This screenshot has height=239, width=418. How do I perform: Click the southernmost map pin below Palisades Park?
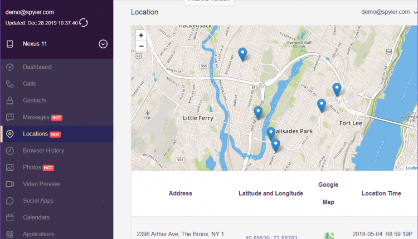(x=276, y=146)
